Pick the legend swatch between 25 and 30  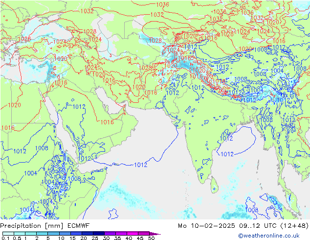[99, 234]
